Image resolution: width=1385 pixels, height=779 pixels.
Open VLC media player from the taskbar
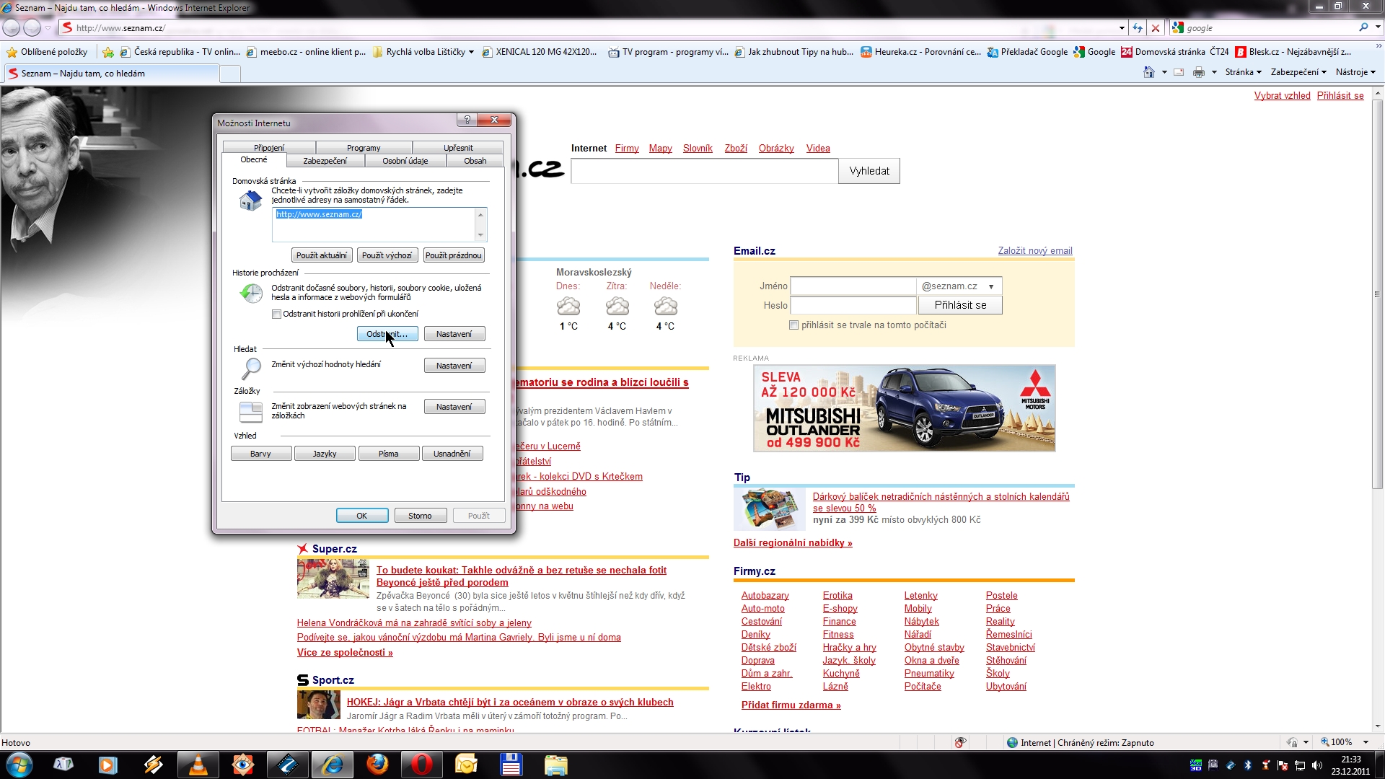198,765
